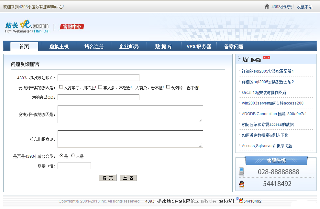Viewport: 320px width, 209px height.
Task: Click the HOT badge next to 热门问题
Action: pyautogui.click(x=266, y=58)
